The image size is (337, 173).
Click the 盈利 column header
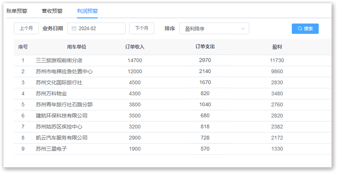click(277, 47)
